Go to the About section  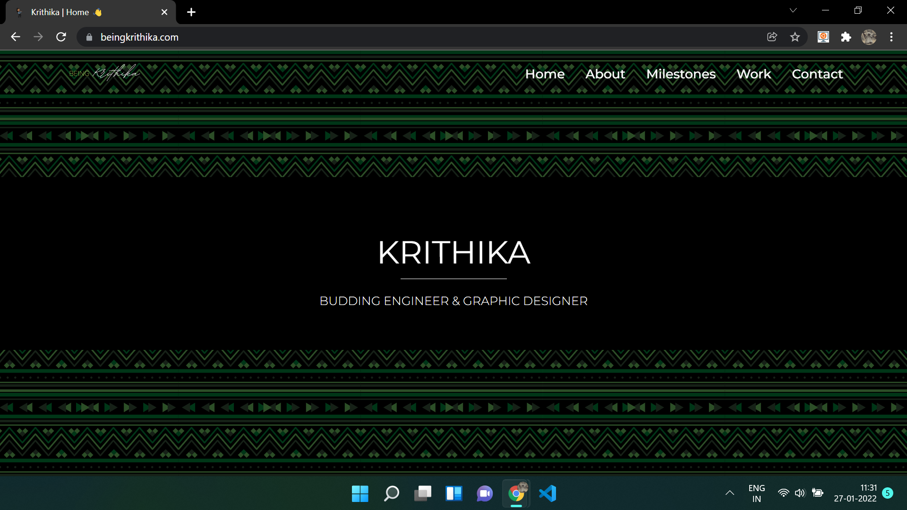click(605, 74)
